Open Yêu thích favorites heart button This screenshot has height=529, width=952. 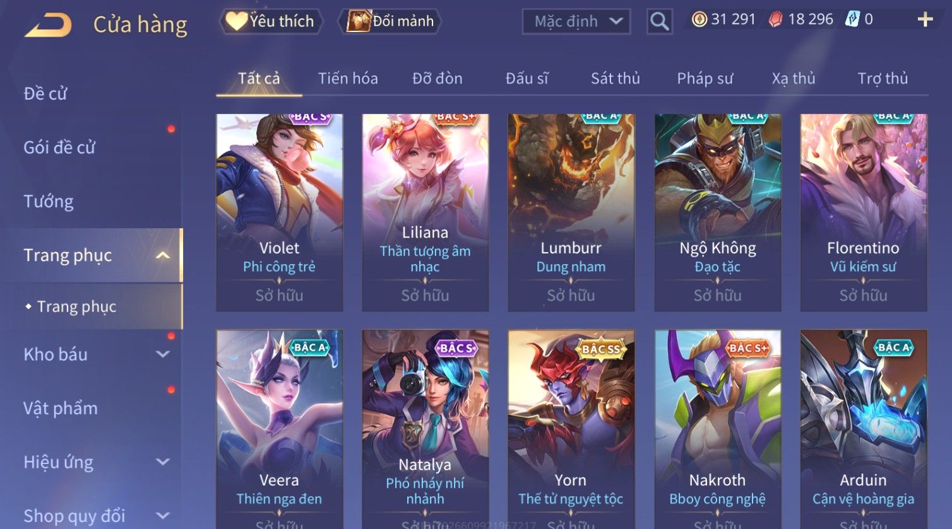coord(271,21)
